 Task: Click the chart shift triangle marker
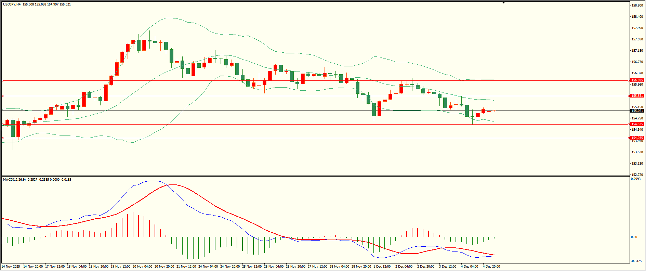pos(503,3)
